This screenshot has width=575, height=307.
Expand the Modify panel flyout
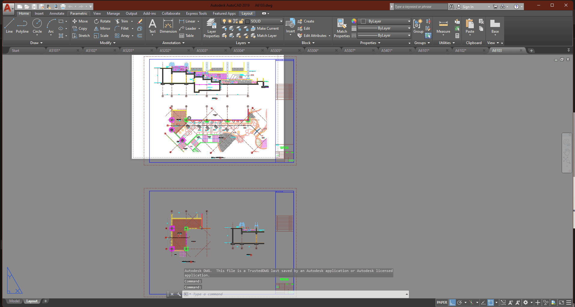107,43
